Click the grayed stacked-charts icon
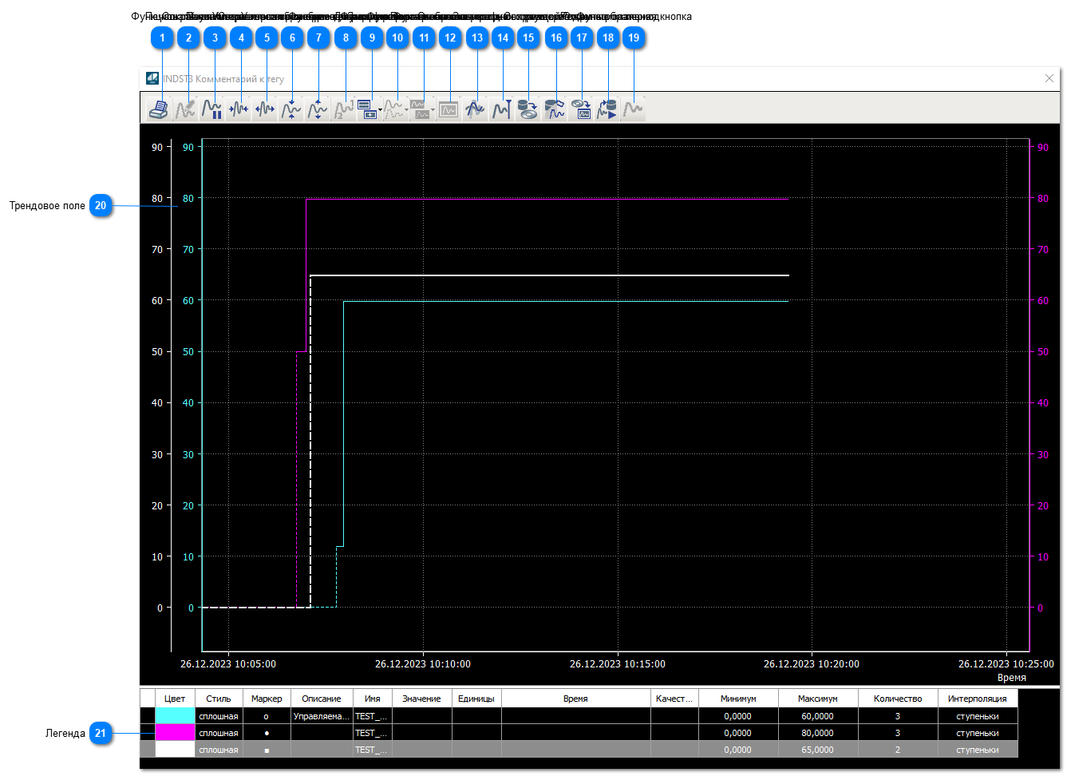 (x=421, y=109)
